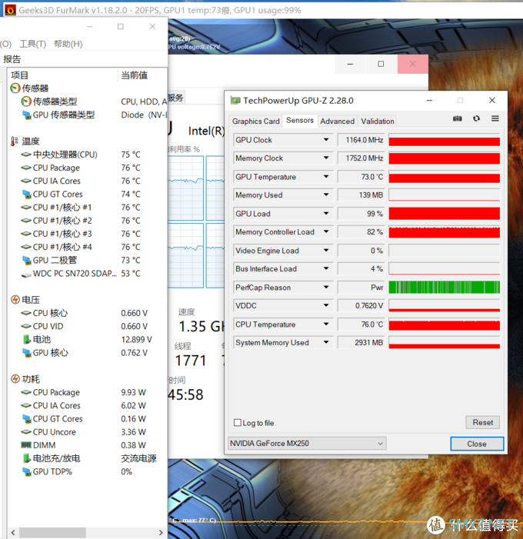
Task: Click GPU-Z refresh icon
Action: pyautogui.click(x=476, y=118)
